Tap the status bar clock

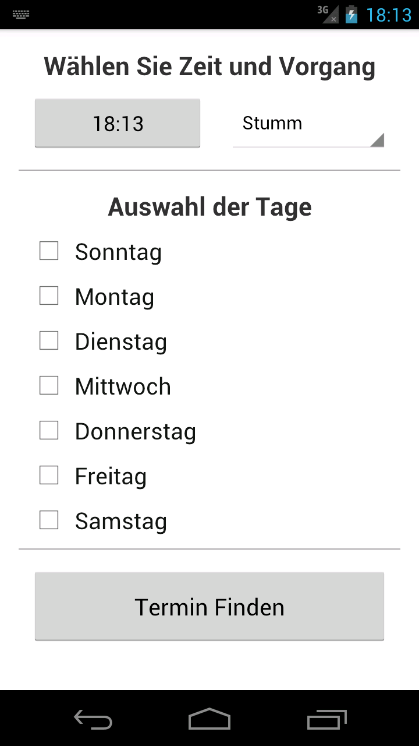pyautogui.click(x=388, y=14)
